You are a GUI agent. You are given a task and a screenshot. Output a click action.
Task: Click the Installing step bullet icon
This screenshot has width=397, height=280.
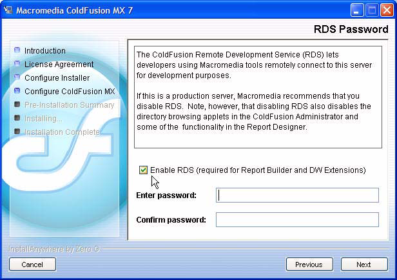click(x=17, y=117)
